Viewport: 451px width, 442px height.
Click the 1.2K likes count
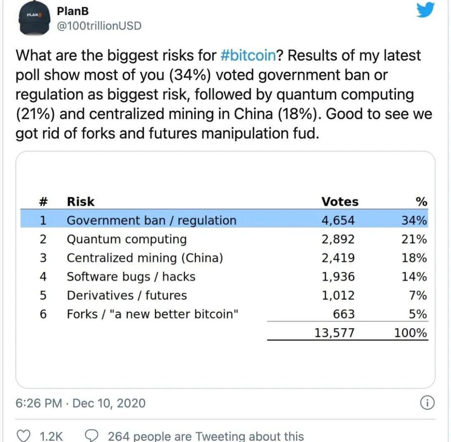[51, 436]
